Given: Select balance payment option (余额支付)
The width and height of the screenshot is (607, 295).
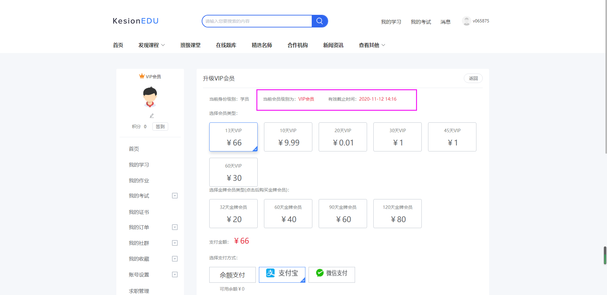Looking at the screenshot, I should (232, 275).
